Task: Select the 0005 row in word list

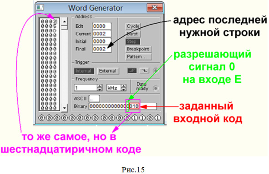Action: (49, 26)
